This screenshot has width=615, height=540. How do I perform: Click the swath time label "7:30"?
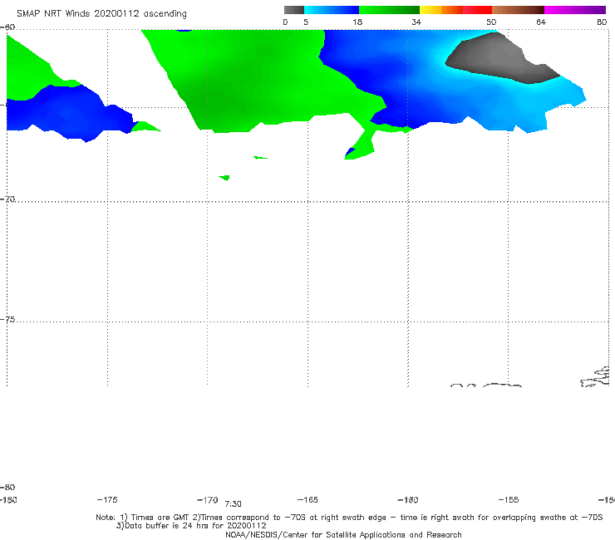(233, 504)
